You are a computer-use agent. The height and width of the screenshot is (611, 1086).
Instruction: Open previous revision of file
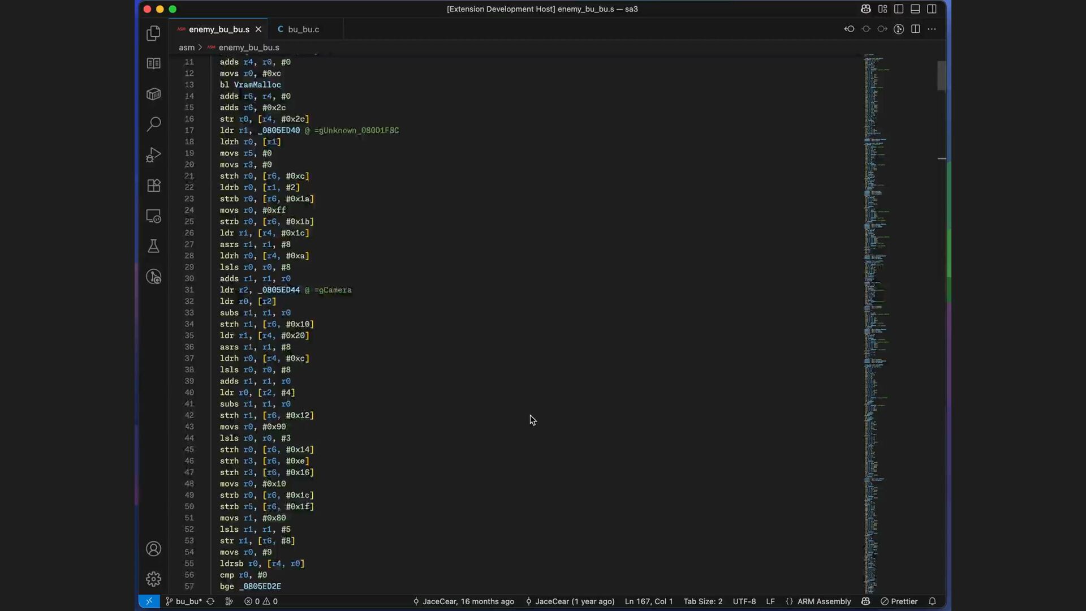(849, 29)
